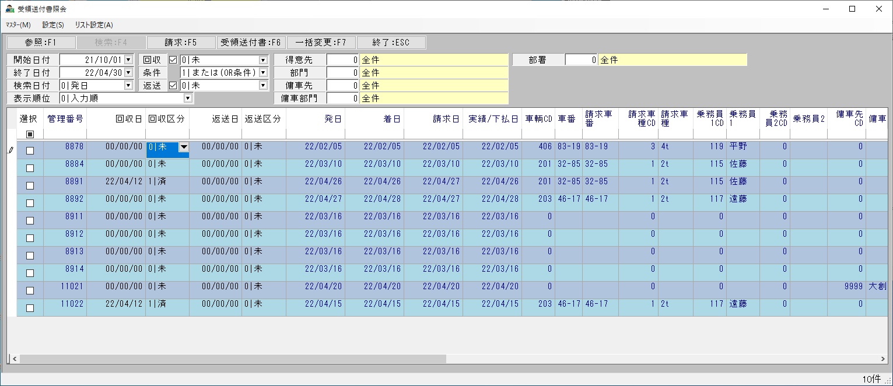Expand the 検索日付 dropdown list
Image resolution: width=893 pixels, height=386 pixels.
click(128, 85)
